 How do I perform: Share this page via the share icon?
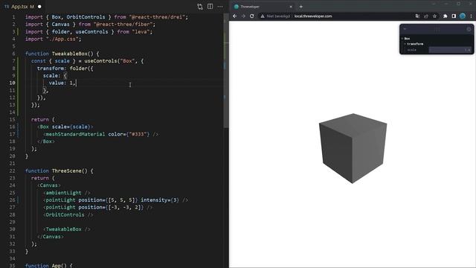click(x=426, y=16)
